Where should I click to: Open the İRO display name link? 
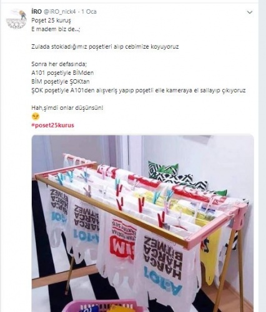point(36,12)
